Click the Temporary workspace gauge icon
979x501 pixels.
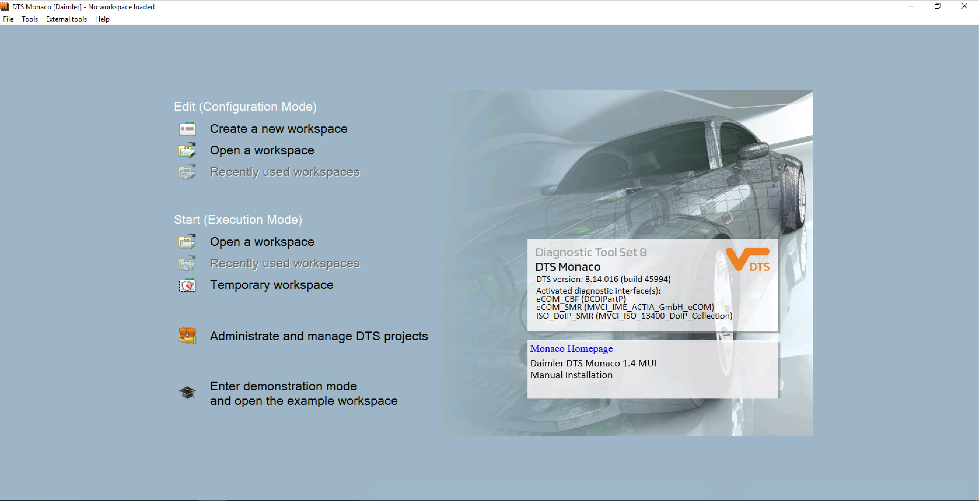[x=187, y=285]
